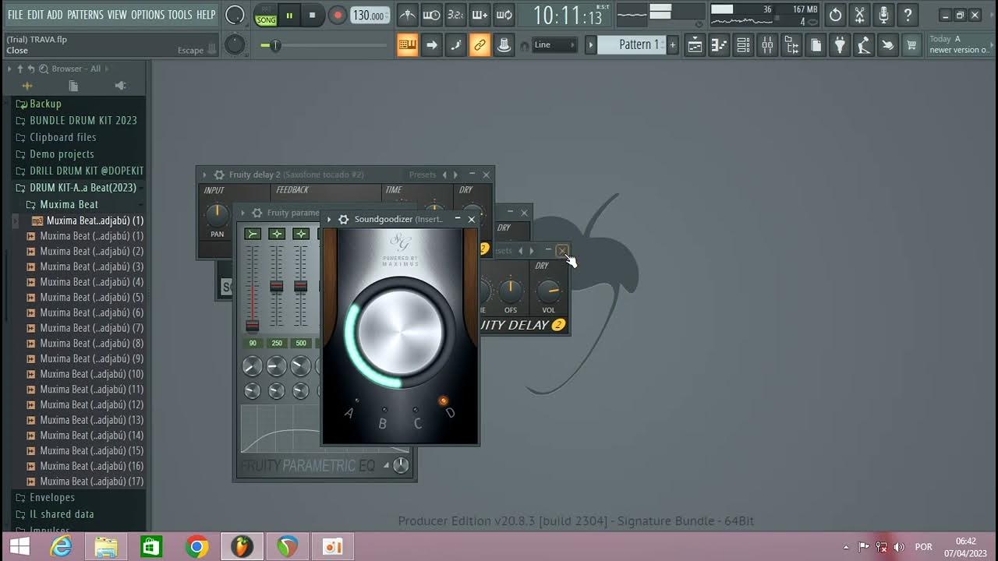
Task: Open the PATTERNS menu
Action: pyautogui.click(x=85, y=15)
